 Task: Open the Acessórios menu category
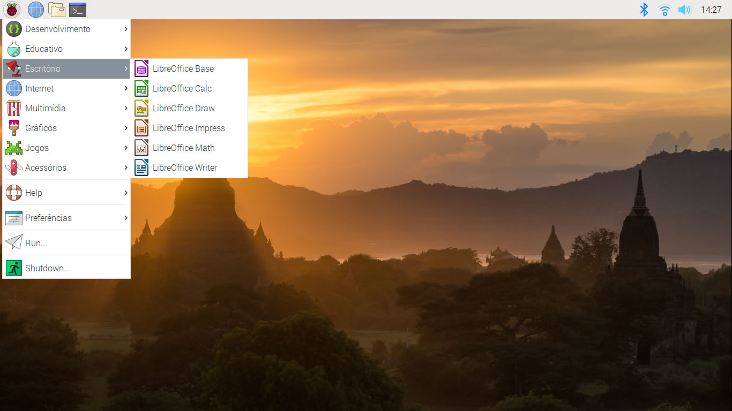[x=66, y=168]
